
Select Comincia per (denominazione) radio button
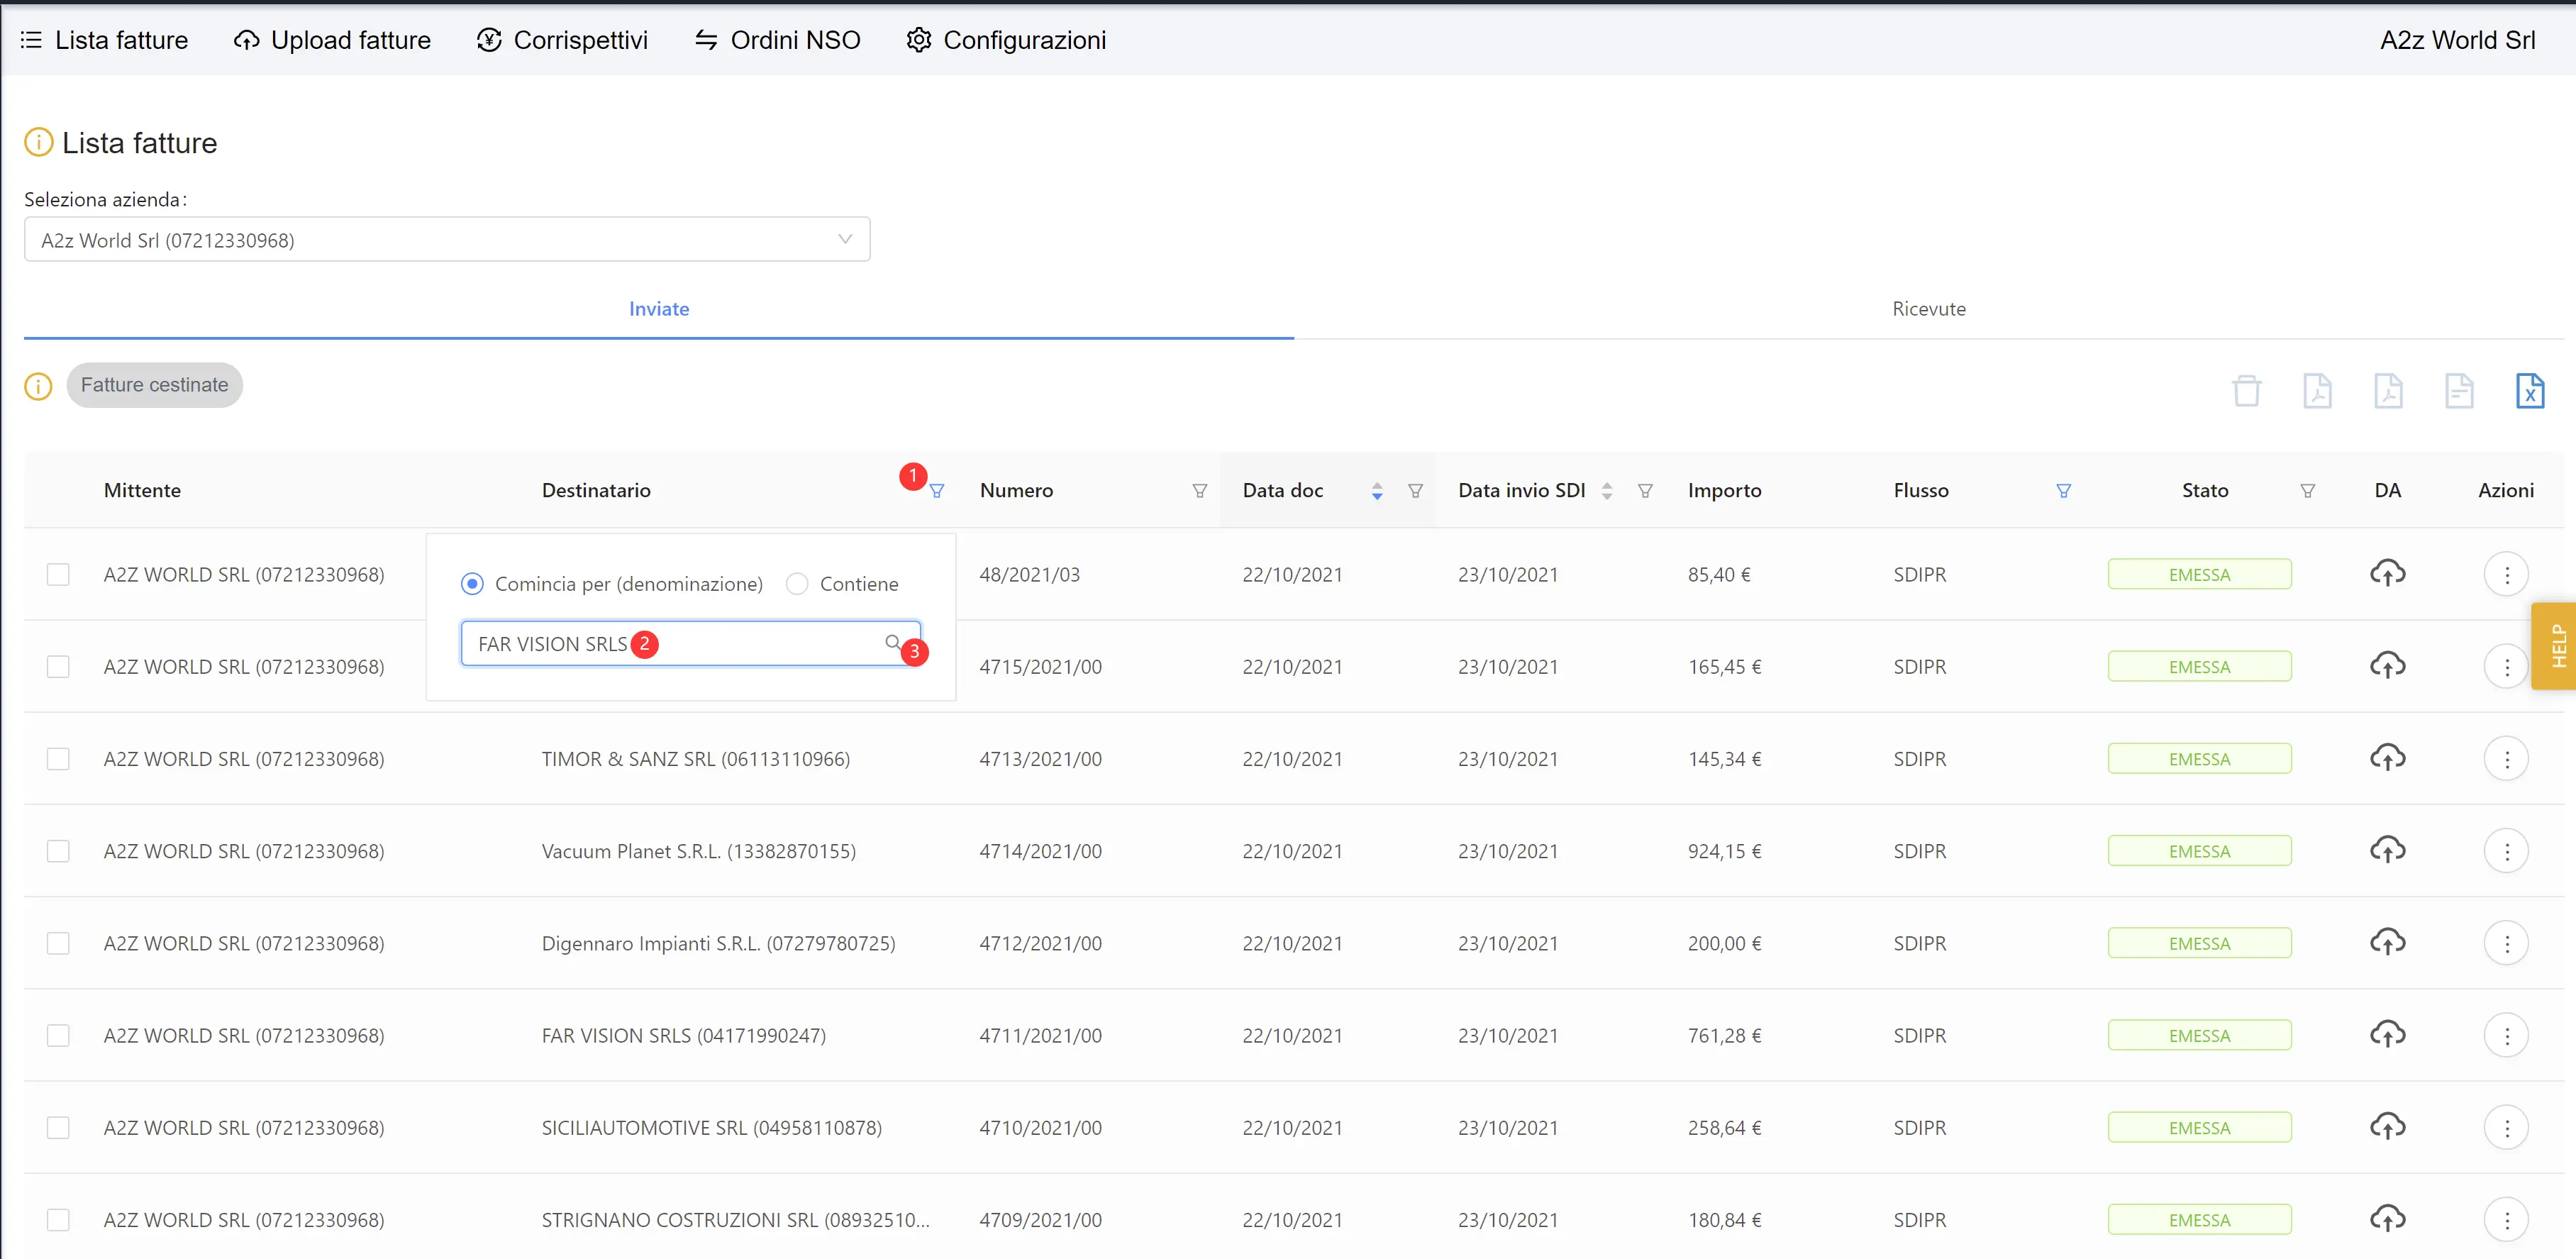[x=472, y=584]
